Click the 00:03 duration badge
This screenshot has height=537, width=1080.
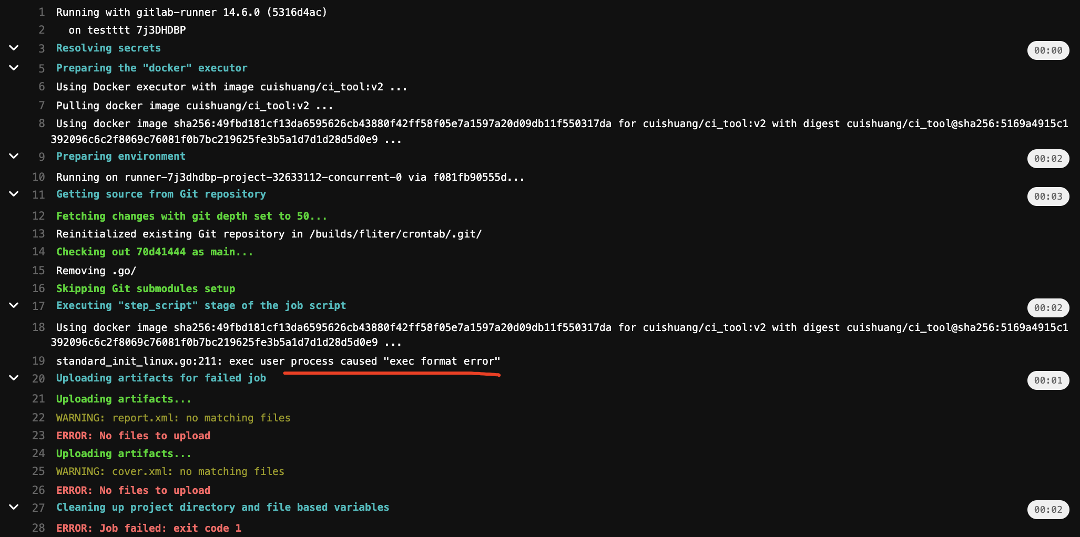point(1047,197)
